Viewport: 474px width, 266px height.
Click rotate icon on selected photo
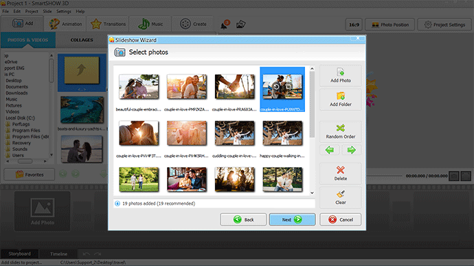276,87
